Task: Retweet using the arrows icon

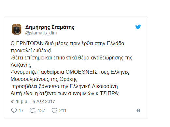Action: [x=33, y=110]
